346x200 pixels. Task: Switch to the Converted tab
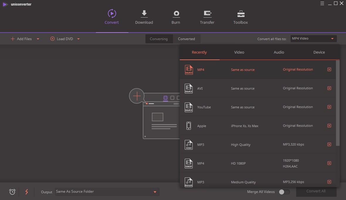point(187,39)
